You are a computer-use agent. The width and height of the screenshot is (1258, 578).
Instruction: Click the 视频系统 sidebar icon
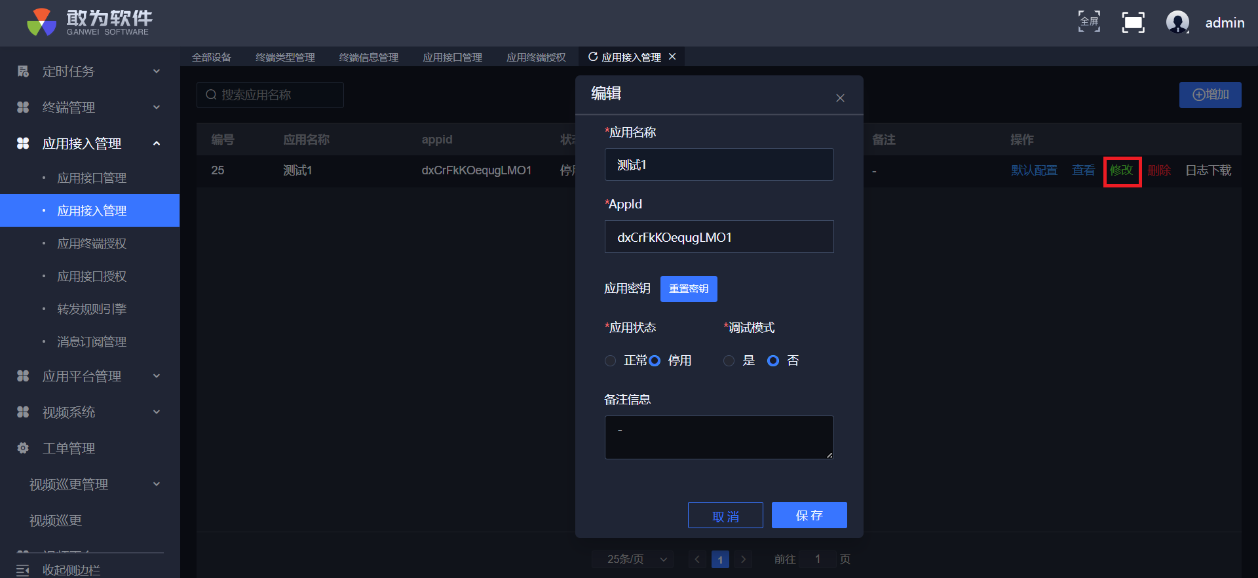(x=23, y=412)
